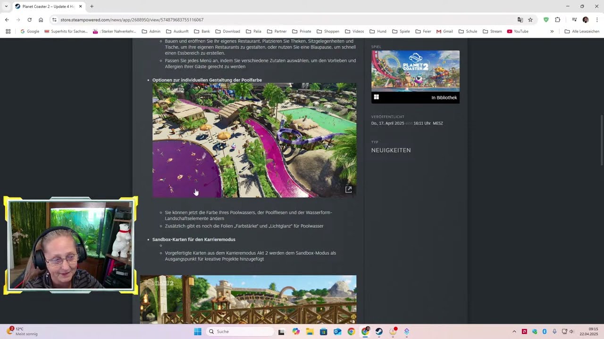The image size is (604, 339).
Task: Open the Admin bookmark folder
Action: coord(151,32)
